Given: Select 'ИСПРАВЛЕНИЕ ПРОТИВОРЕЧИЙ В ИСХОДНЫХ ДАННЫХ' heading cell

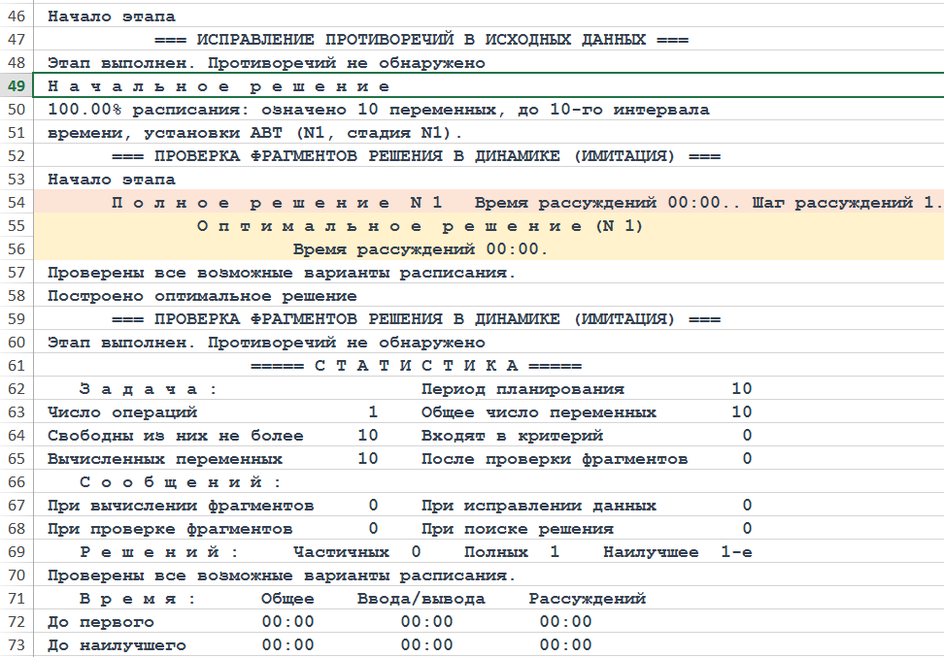Looking at the screenshot, I should pos(421,40).
